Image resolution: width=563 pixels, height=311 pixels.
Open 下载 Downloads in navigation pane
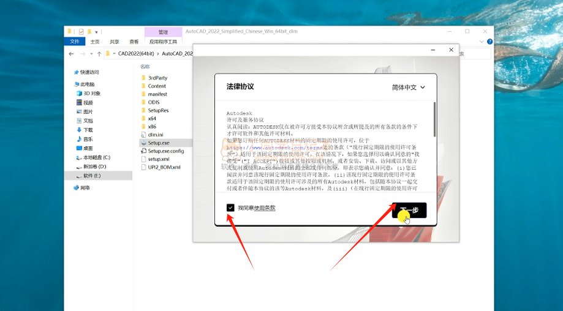click(x=79, y=130)
